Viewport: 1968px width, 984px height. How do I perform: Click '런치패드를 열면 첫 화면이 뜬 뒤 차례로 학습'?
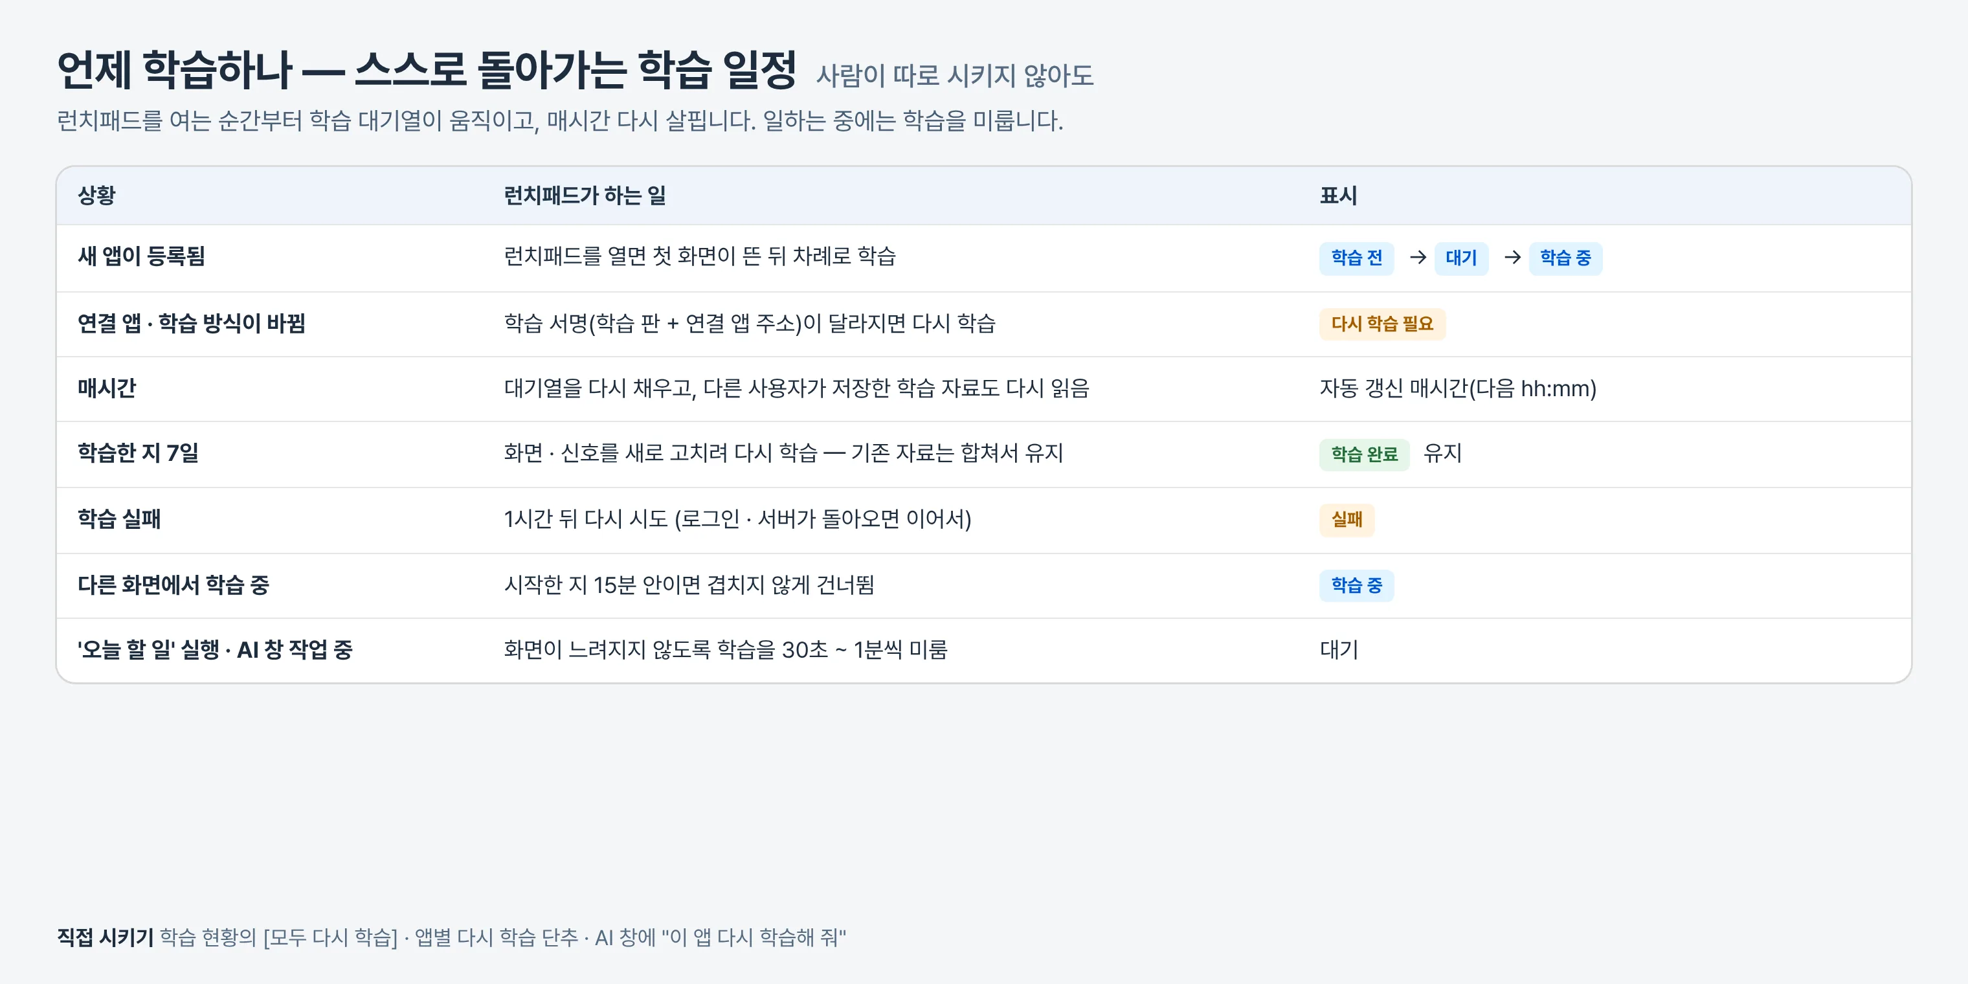coord(700,256)
